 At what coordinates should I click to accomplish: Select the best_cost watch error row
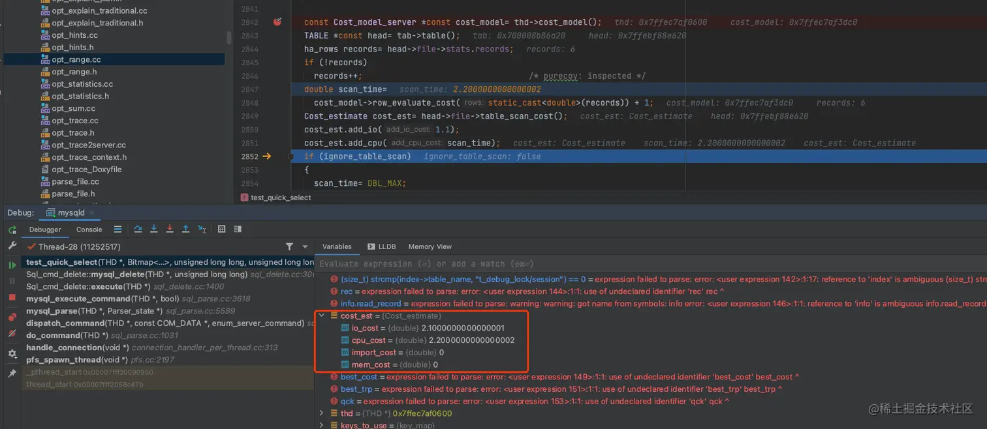tap(565, 377)
